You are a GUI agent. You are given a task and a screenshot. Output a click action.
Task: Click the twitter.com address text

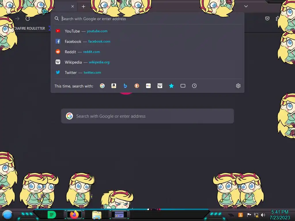92,72
